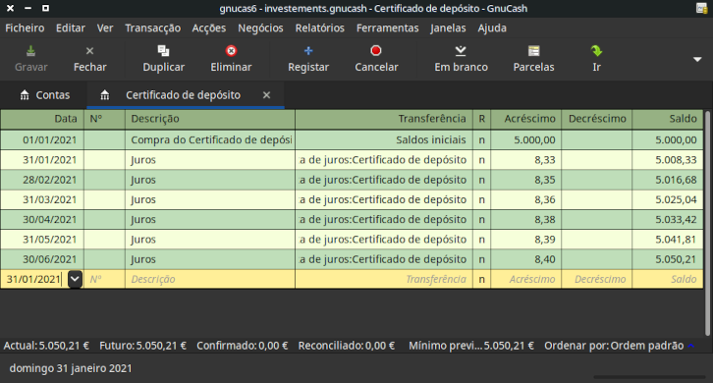Image resolution: width=713 pixels, height=383 pixels.
Task: Click the date field of the new transaction
Action: click(x=34, y=279)
